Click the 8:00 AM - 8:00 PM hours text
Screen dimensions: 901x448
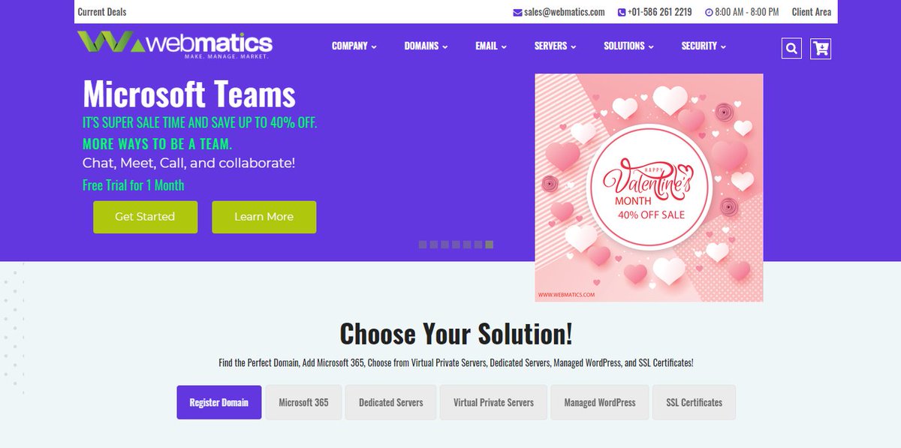pos(747,12)
